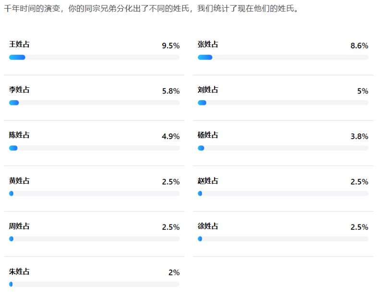Click the 黄姓占 surname label
This screenshot has width=384, height=294.
(19, 181)
